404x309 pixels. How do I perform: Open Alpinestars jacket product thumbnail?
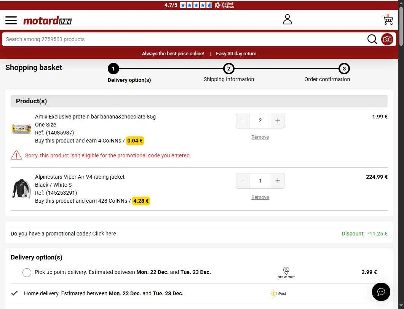(x=21, y=189)
